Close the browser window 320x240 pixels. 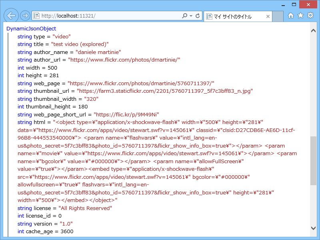pos(308,4)
